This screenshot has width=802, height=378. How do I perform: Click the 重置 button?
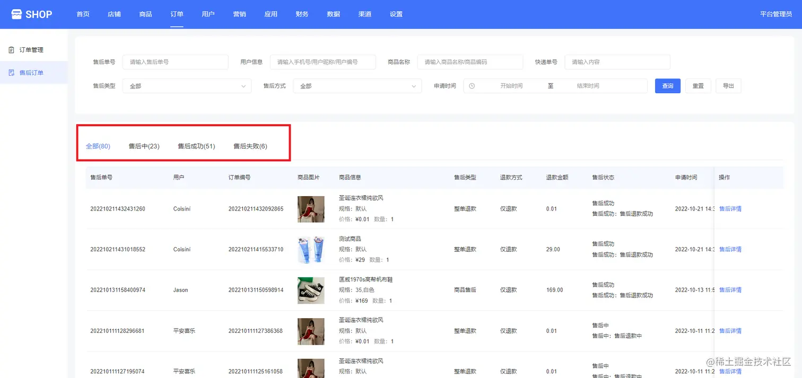tap(698, 86)
